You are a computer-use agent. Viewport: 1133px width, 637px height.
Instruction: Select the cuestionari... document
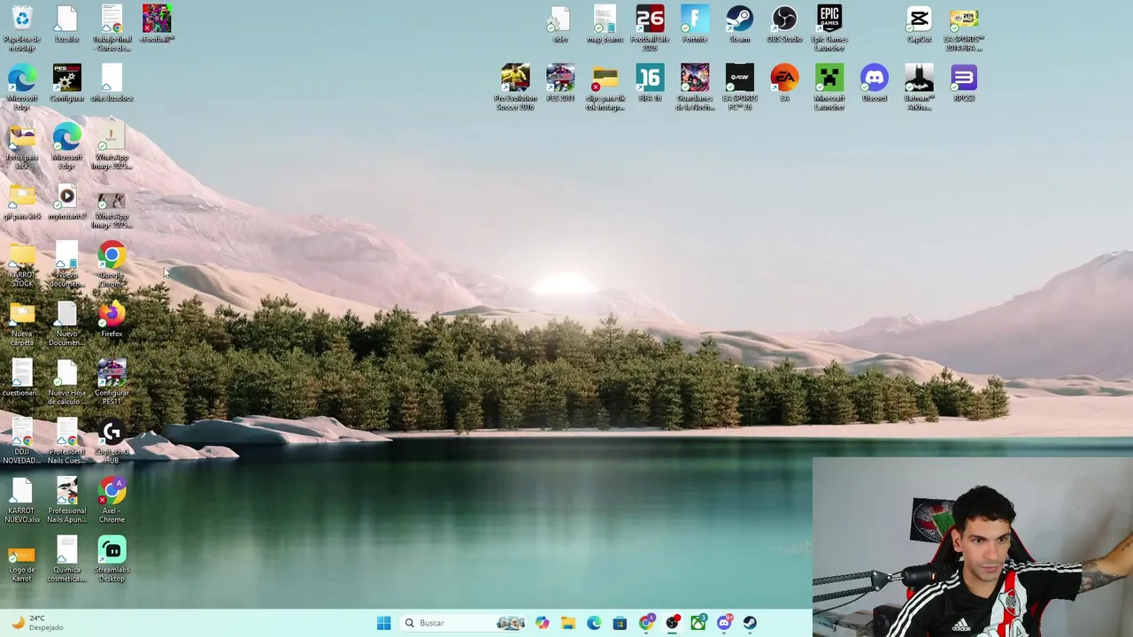click(22, 379)
